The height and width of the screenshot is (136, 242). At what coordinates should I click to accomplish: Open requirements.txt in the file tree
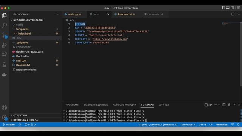(36, 70)
